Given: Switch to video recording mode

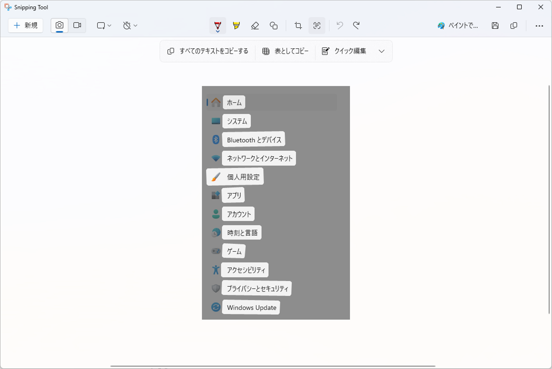Looking at the screenshot, I should 77,26.
